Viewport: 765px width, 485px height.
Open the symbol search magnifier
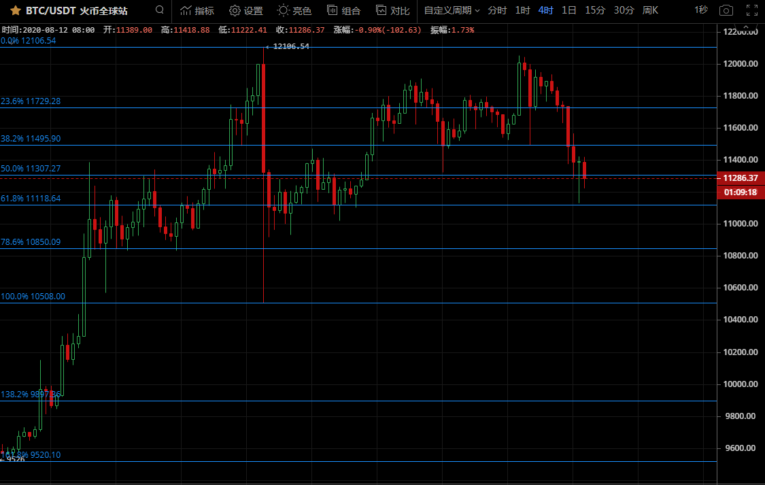(x=159, y=10)
